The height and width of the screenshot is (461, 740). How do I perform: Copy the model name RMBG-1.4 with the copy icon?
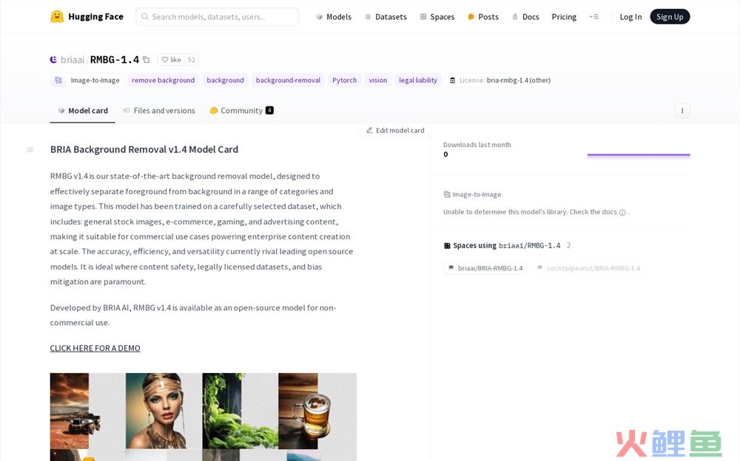click(147, 60)
